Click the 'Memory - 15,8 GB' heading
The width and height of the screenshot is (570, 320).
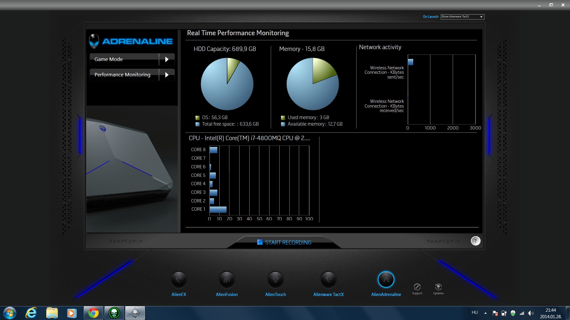[302, 49]
